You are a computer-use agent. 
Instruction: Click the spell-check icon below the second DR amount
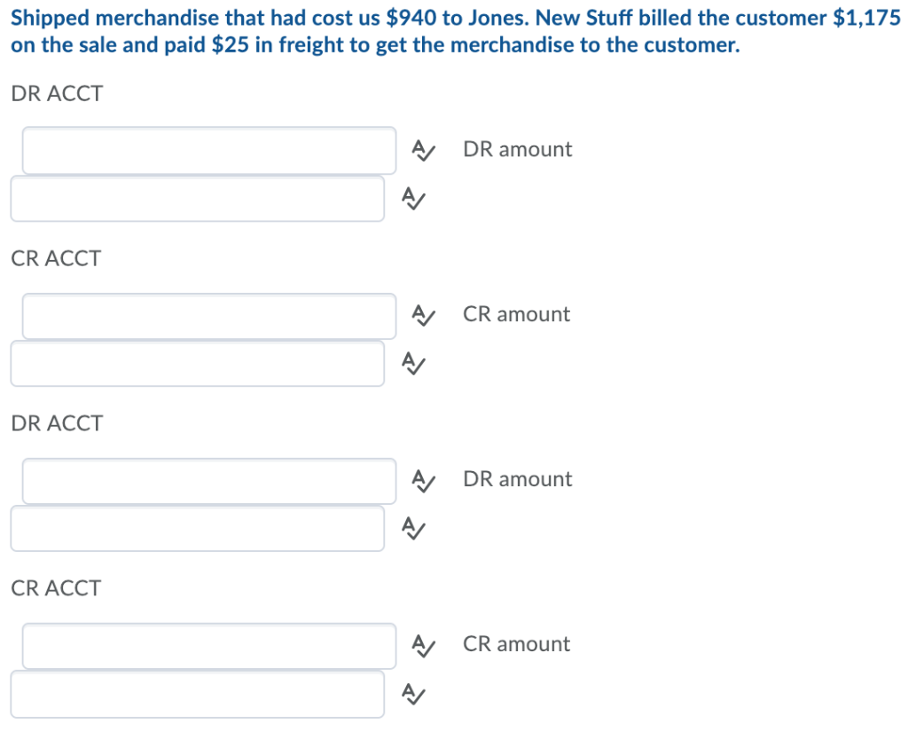click(x=412, y=529)
